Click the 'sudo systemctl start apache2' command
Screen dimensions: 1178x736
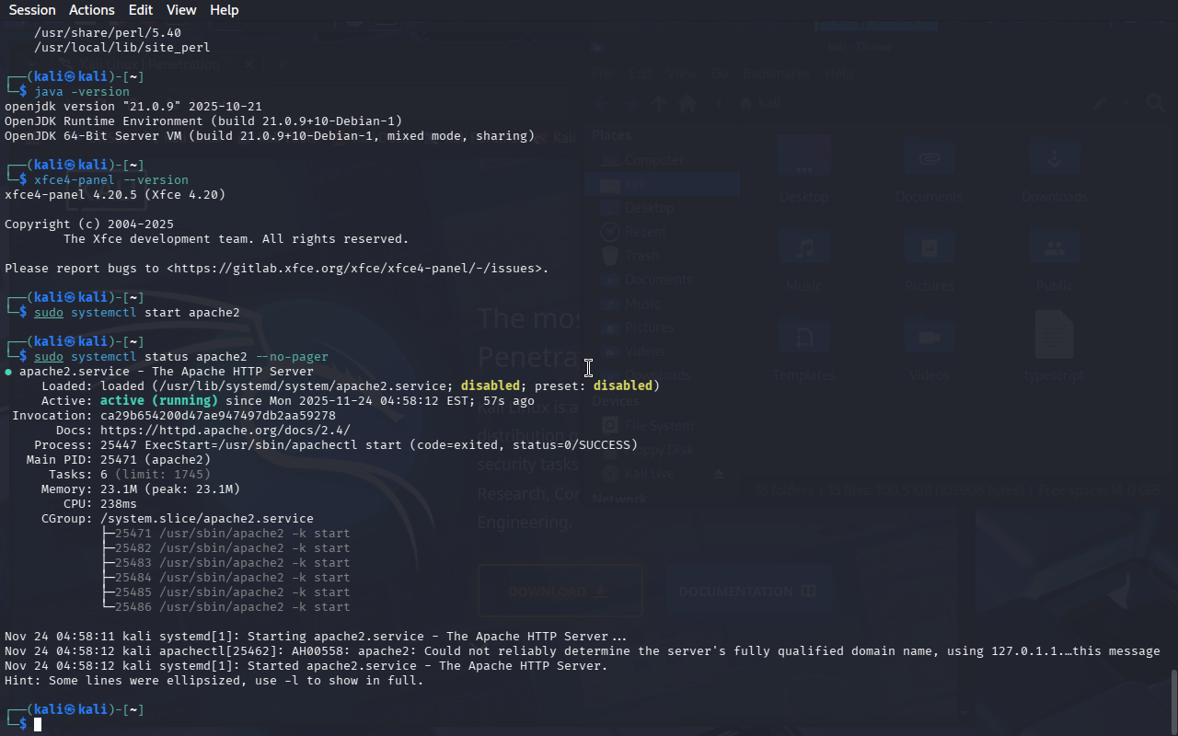136,313
